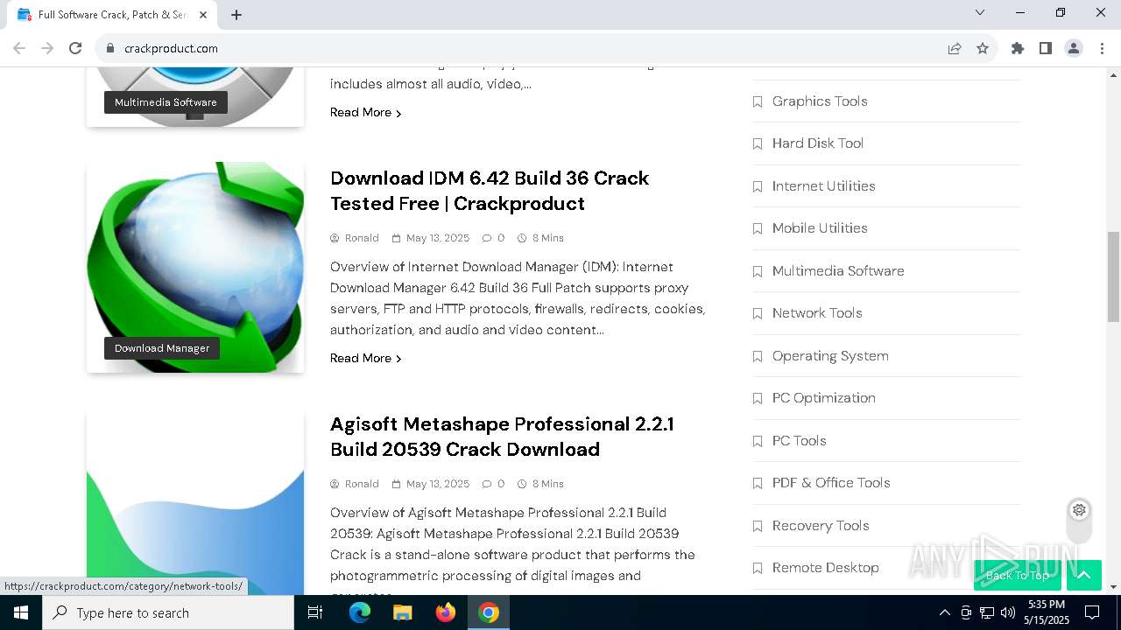Open the Remote Desktop category
1121x630 pixels.
click(825, 567)
